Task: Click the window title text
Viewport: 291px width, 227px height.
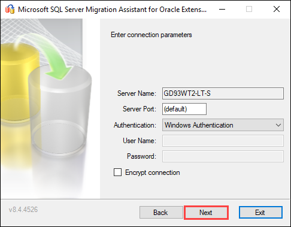Action: click(112, 10)
